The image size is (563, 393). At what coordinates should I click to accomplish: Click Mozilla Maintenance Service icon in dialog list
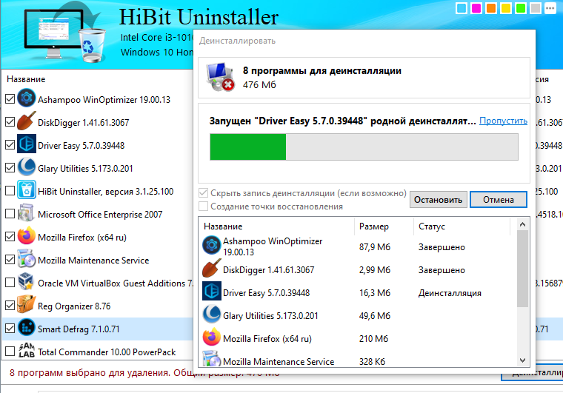click(211, 358)
